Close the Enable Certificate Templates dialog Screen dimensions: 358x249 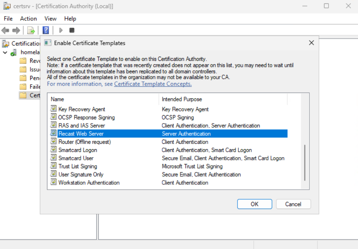[x=311, y=43]
